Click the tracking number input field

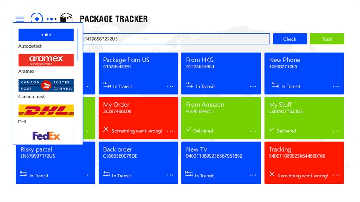pyautogui.click(x=176, y=39)
